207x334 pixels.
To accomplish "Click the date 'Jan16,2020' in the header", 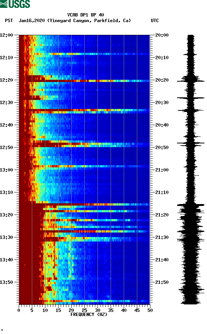I will 31,21.
